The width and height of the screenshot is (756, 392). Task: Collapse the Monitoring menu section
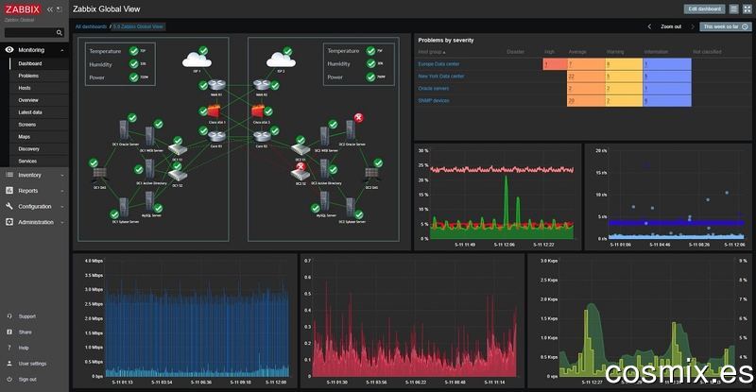point(34,50)
